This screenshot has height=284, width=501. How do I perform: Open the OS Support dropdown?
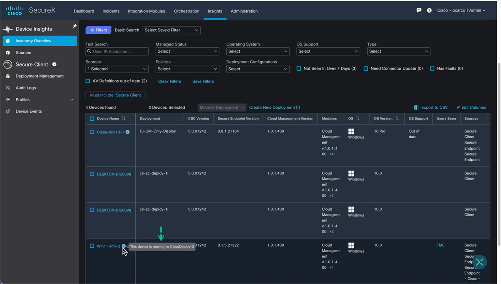pyautogui.click(x=328, y=51)
